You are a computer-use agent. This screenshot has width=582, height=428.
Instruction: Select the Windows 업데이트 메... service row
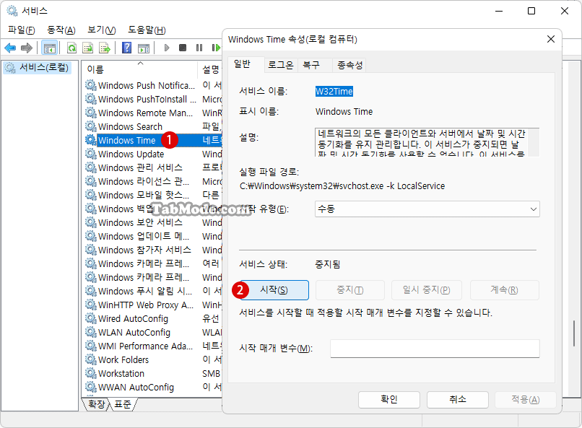click(x=154, y=236)
